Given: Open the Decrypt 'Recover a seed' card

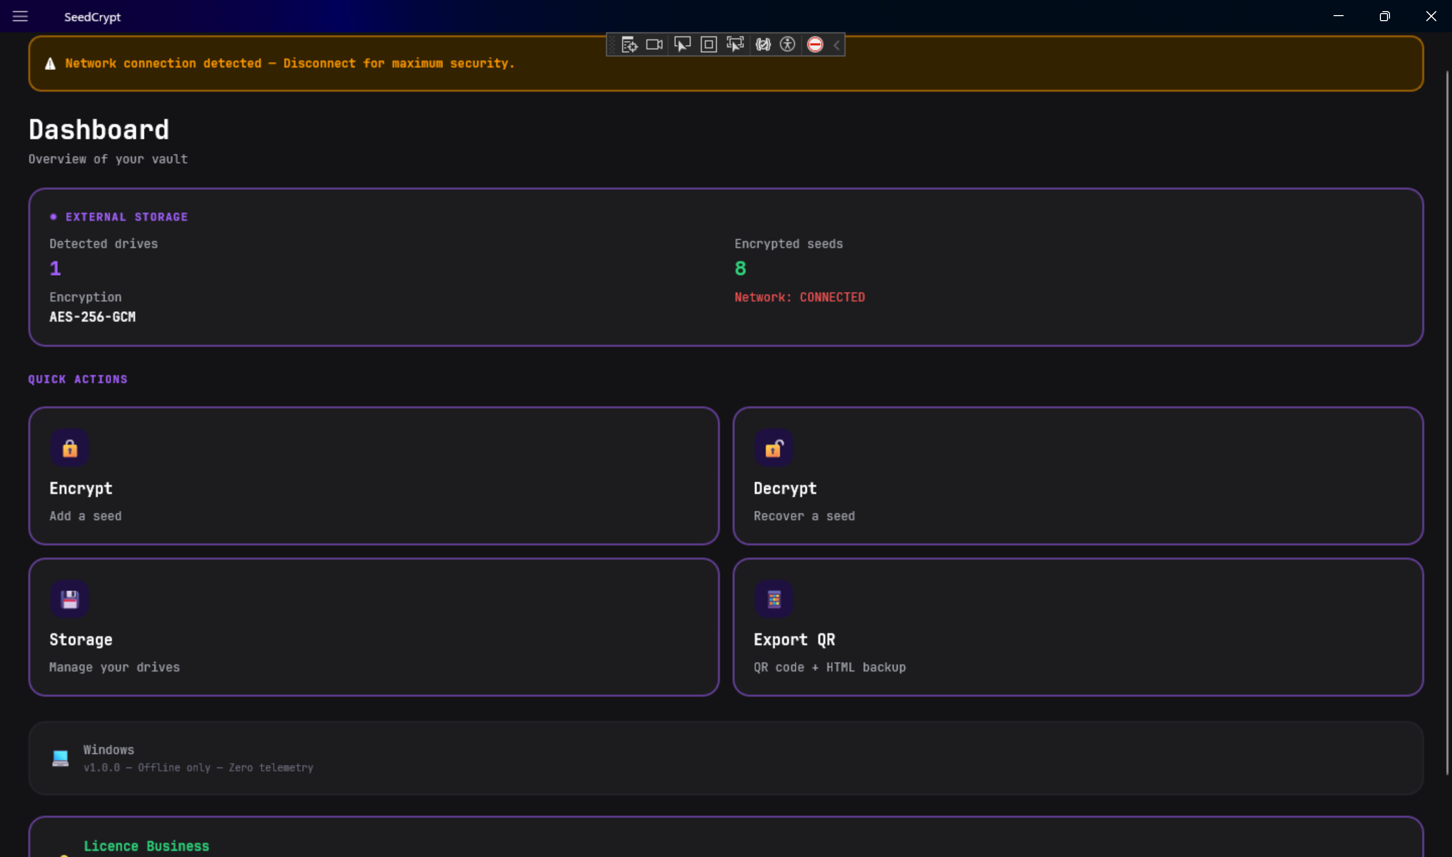Looking at the screenshot, I should tap(1078, 476).
